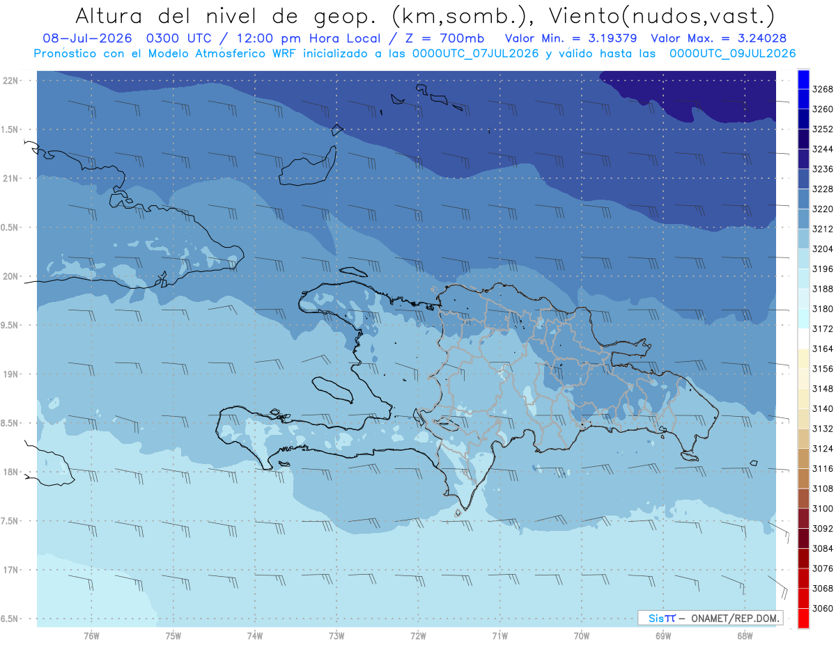Screen dimensions: 836x645
Task: Click the 3196 color scale label
Action: (x=823, y=269)
